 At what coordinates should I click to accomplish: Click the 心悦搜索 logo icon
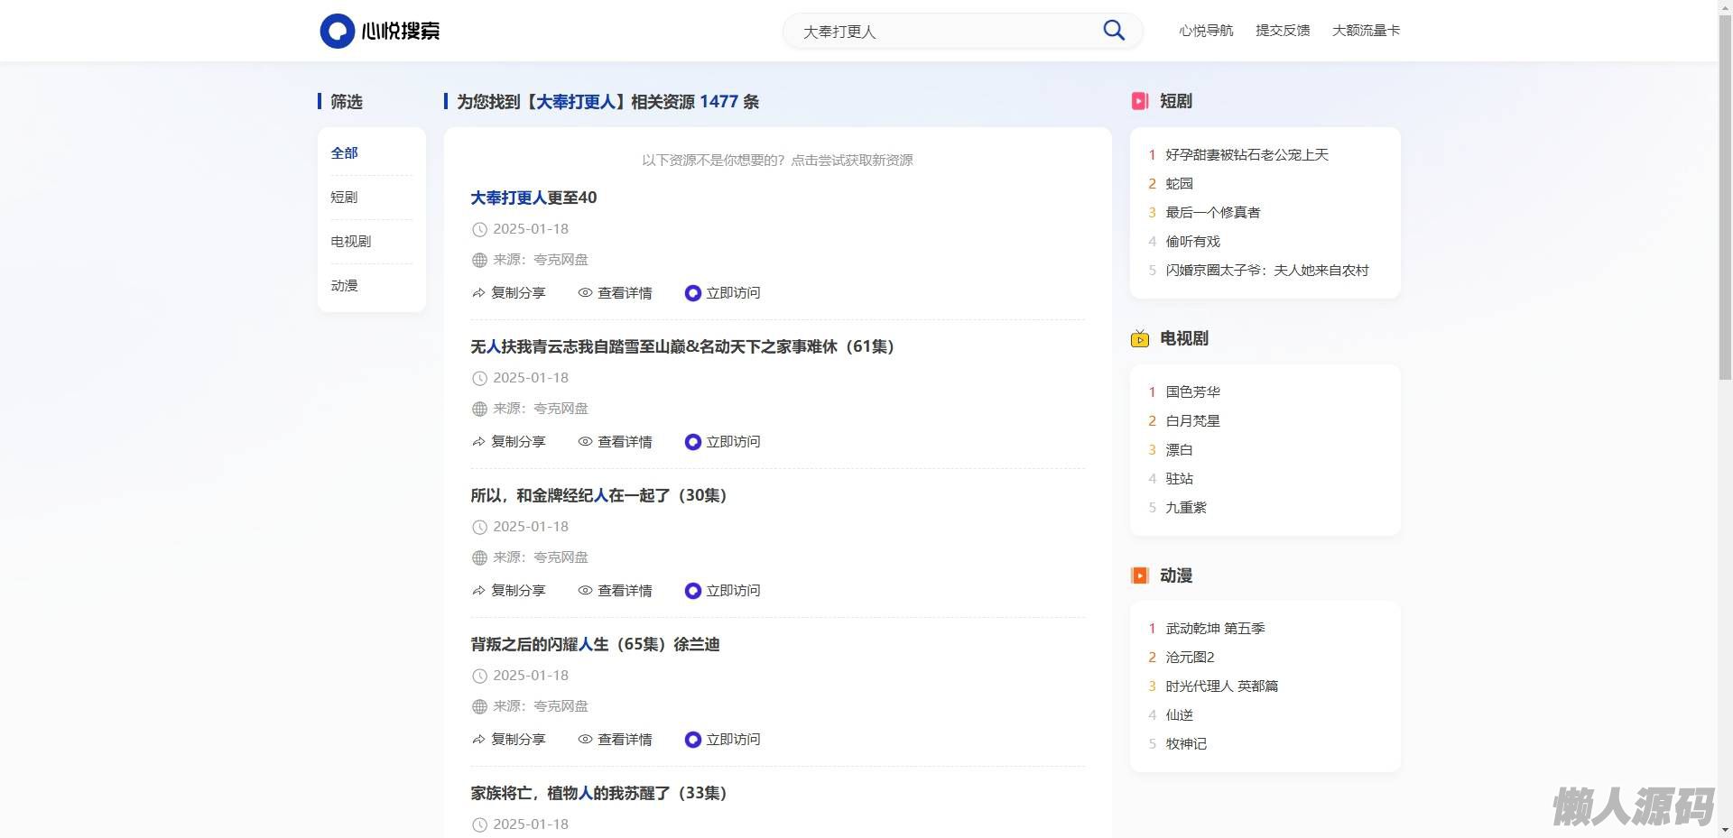[x=337, y=31]
